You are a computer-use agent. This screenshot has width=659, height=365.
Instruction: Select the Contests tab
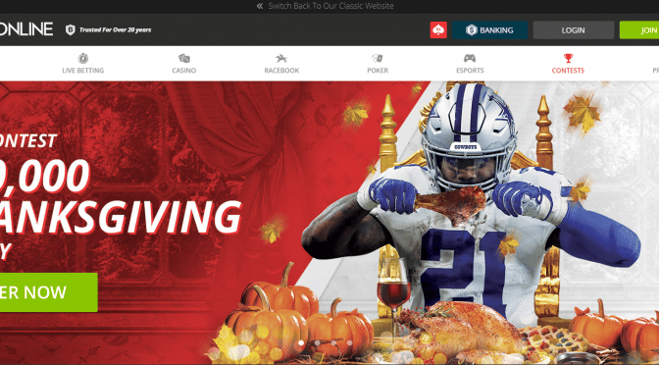[x=568, y=64]
